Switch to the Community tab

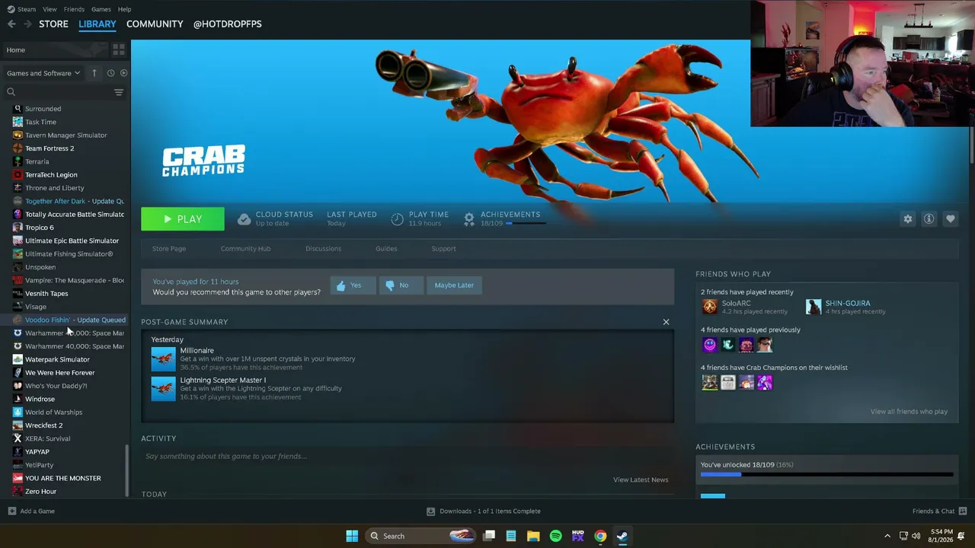click(155, 24)
